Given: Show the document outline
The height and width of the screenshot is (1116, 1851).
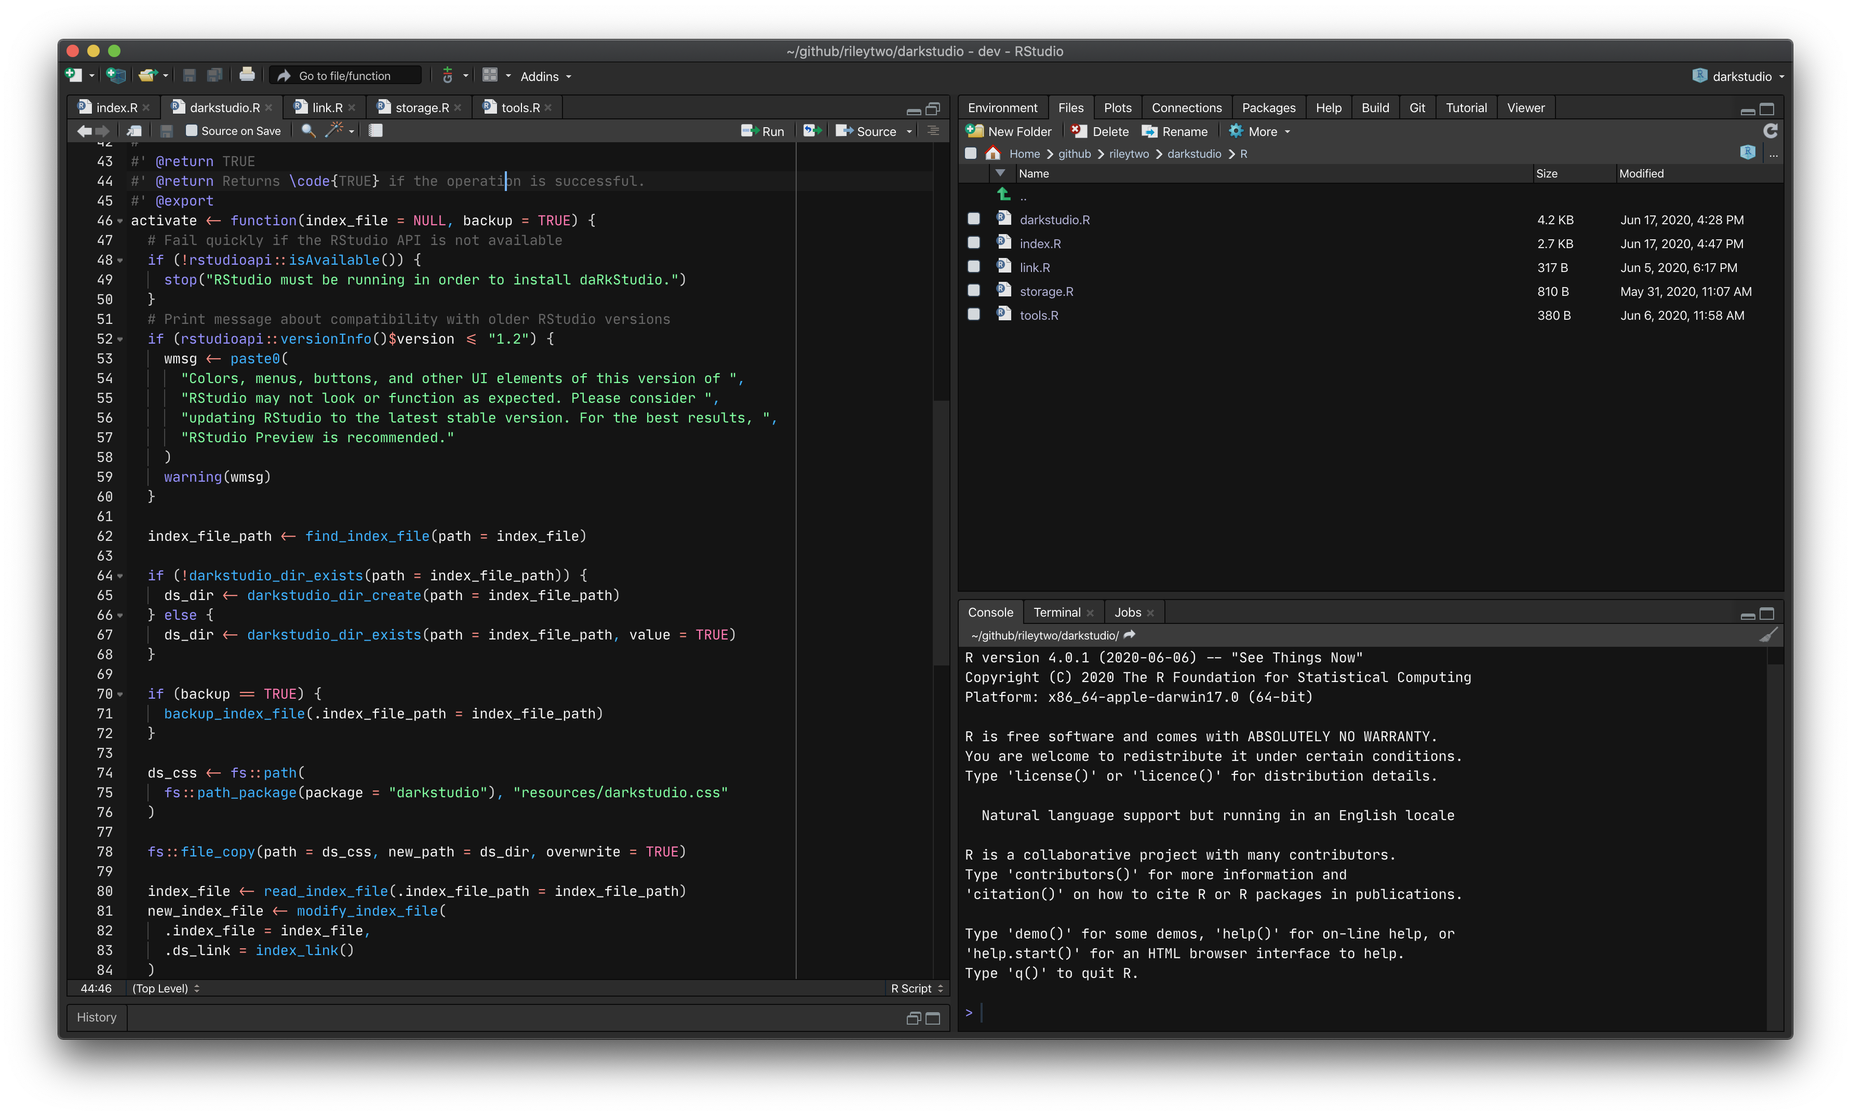Looking at the screenshot, I should pyautogui.click(x=933, y=131).
